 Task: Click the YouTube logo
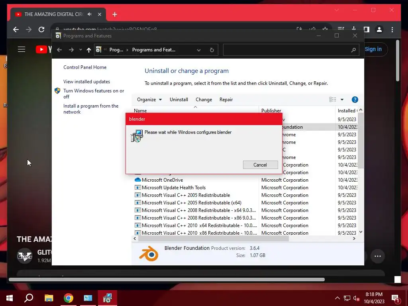(43, 49)
